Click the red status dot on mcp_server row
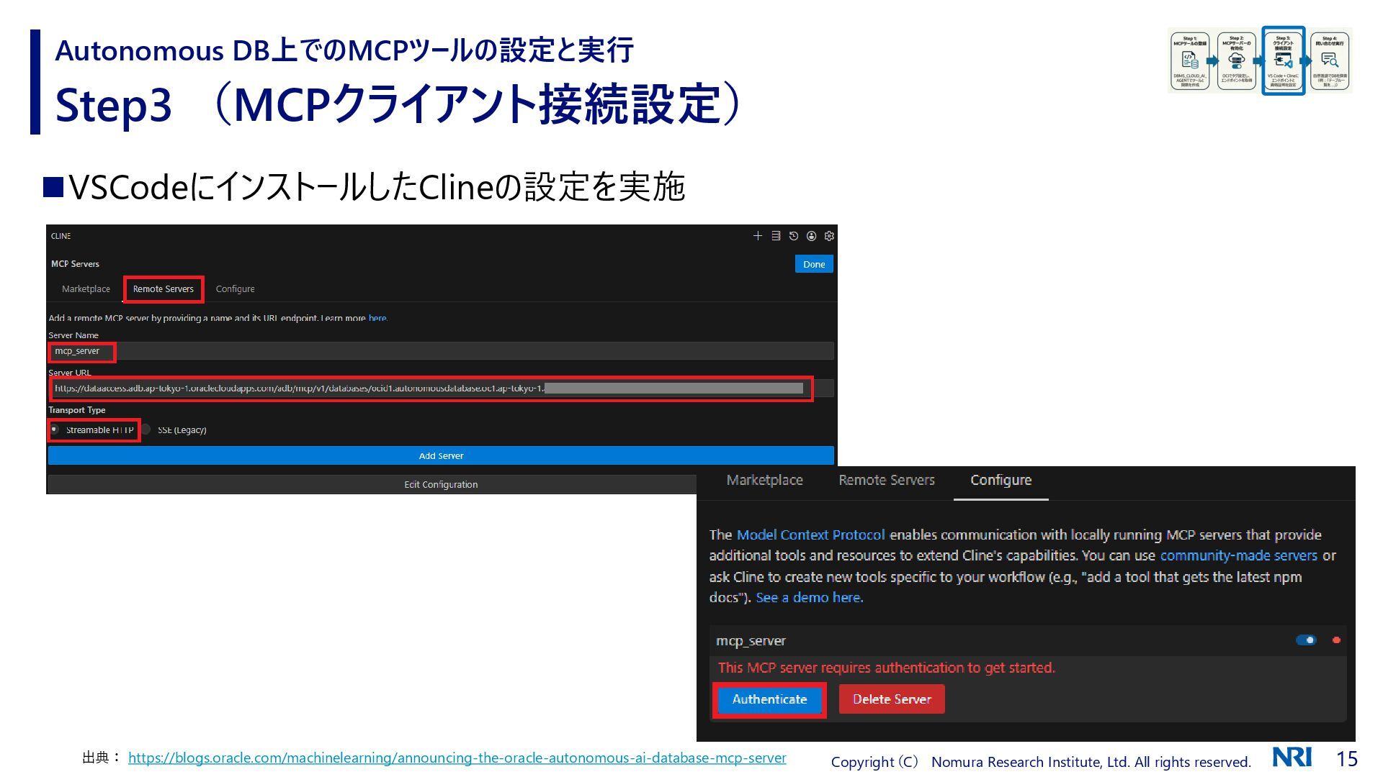Viewport: 1383px width, 777px height. [x=1336, y=640]
